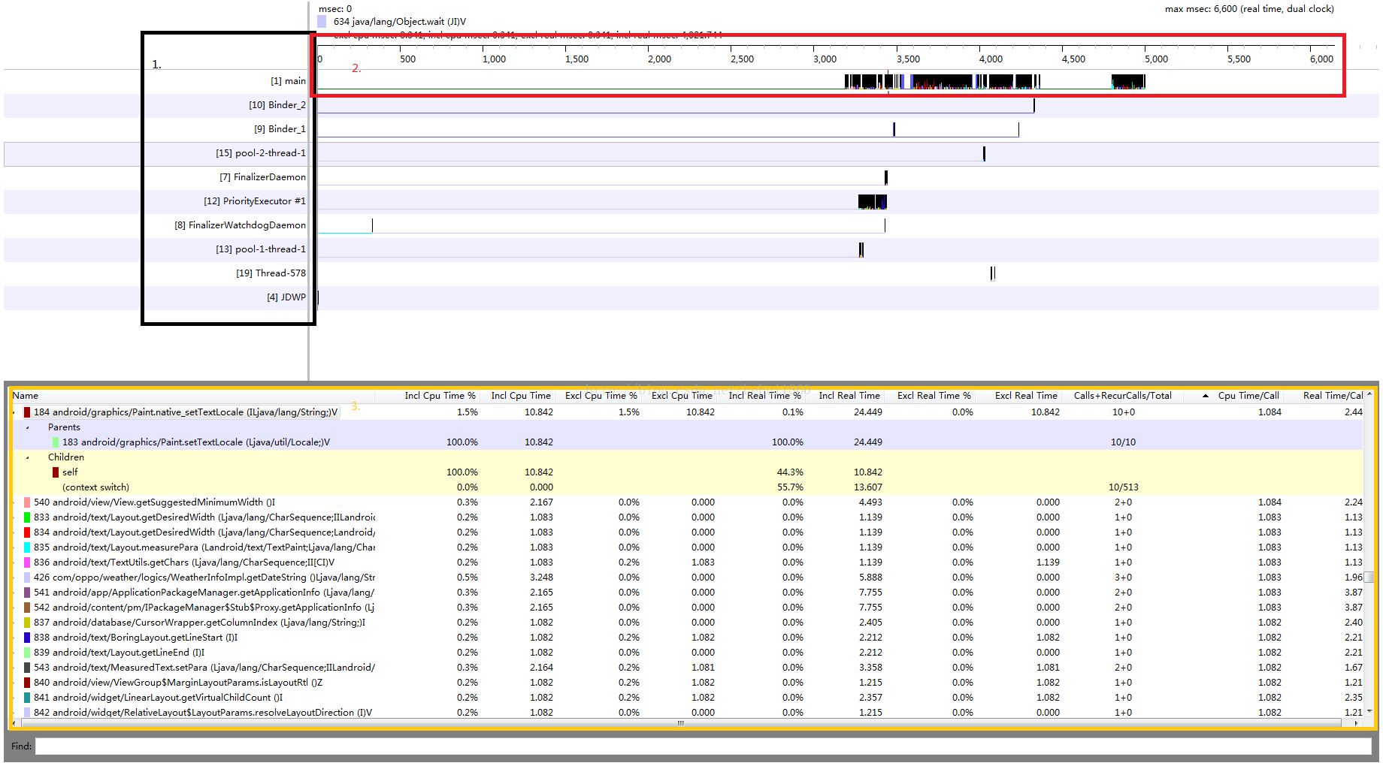Expand the 840 MarginLayoutParams.isLayoutRtl row

point(15,683)
